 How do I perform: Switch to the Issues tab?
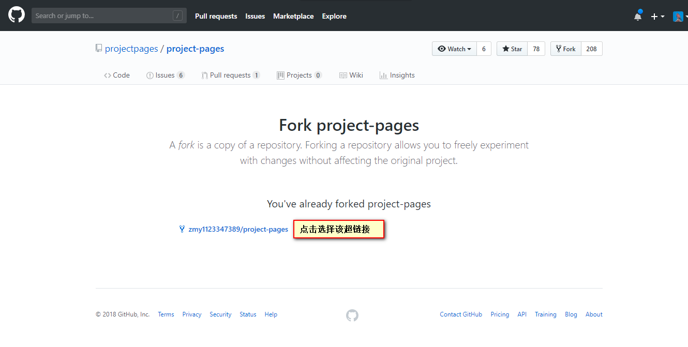[x=165, y=75]
